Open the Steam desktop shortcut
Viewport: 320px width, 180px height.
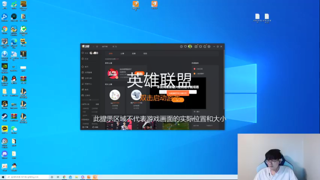(x=4, y=117)
